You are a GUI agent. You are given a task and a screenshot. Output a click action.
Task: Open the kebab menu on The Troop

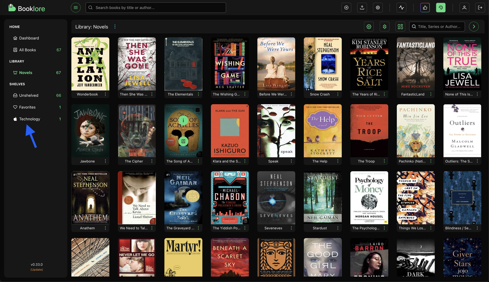coord(384,161)
